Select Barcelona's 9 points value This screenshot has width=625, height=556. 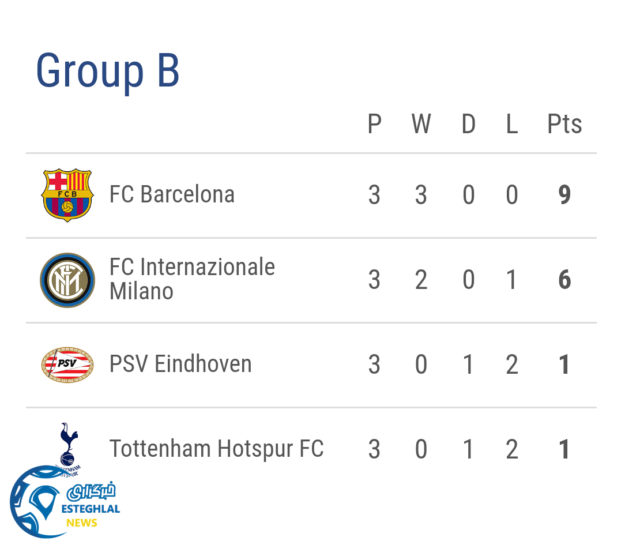pos(564,195)
